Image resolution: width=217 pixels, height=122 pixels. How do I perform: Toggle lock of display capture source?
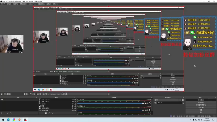[x=75, y=110]
